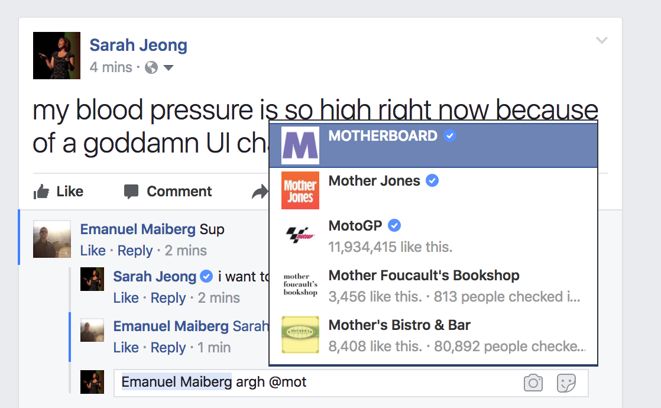Image resolution: width=661 pixels, height=408 pixels.
Task: Click the Motherboard M logo
Action: pos(300,145)
